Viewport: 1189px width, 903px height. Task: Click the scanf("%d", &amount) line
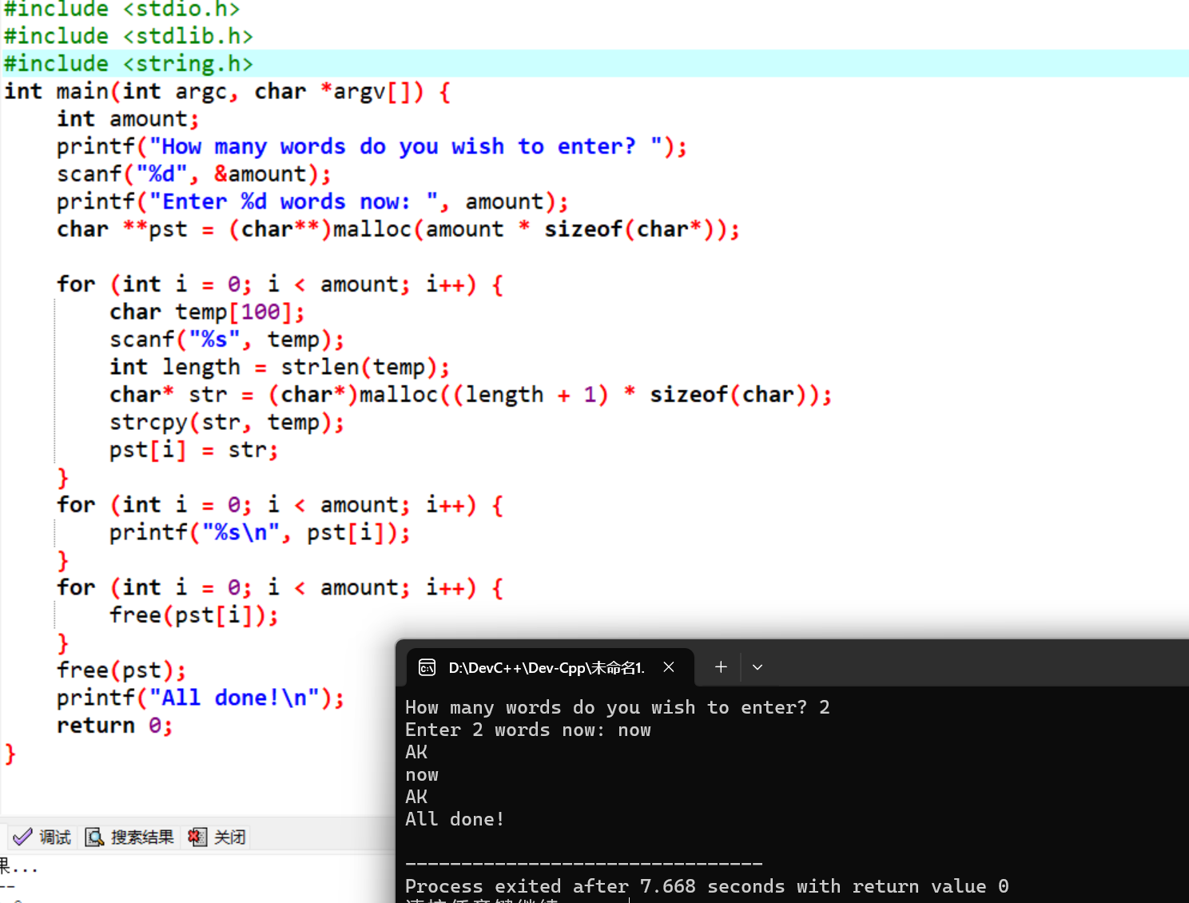(x=193, y=173)
